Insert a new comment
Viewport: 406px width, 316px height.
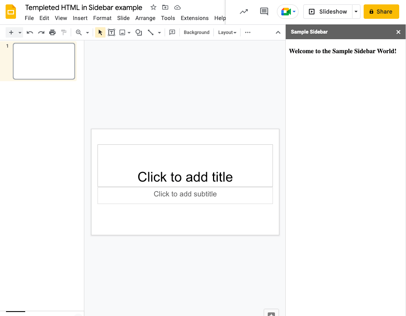pos(172,32)
